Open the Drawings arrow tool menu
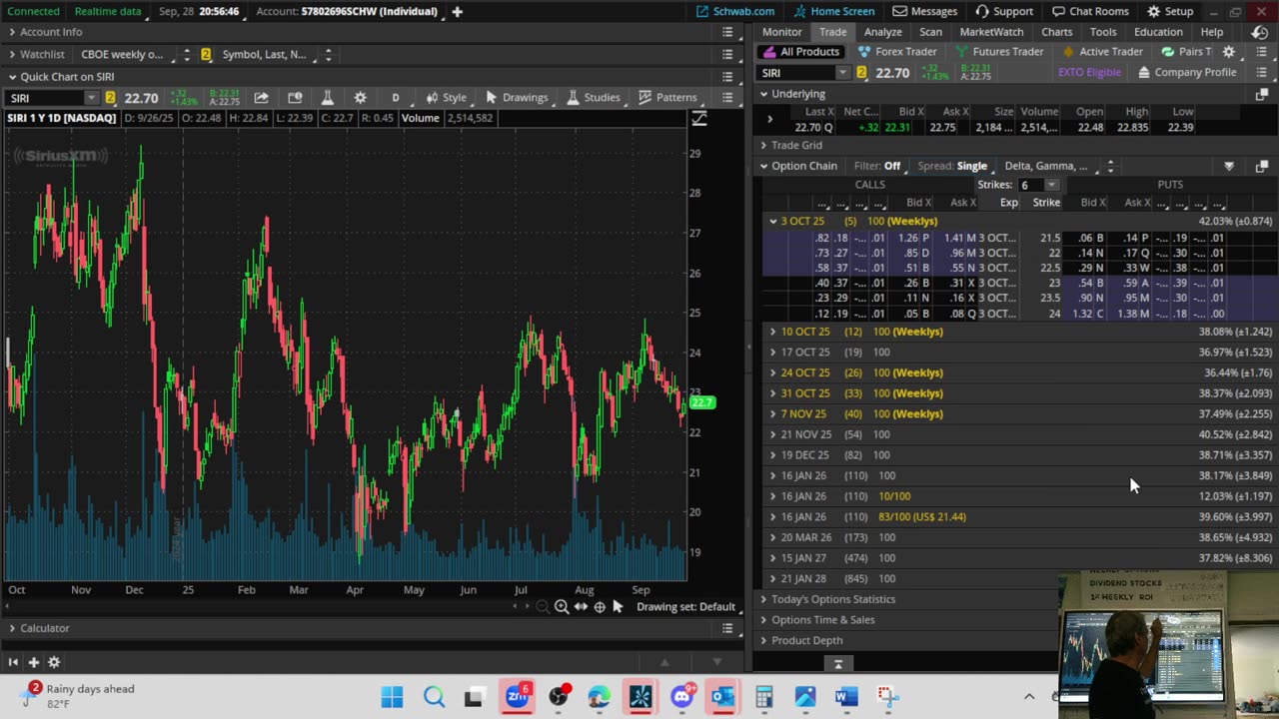The image size is (1279, 719). pos(517,98)
